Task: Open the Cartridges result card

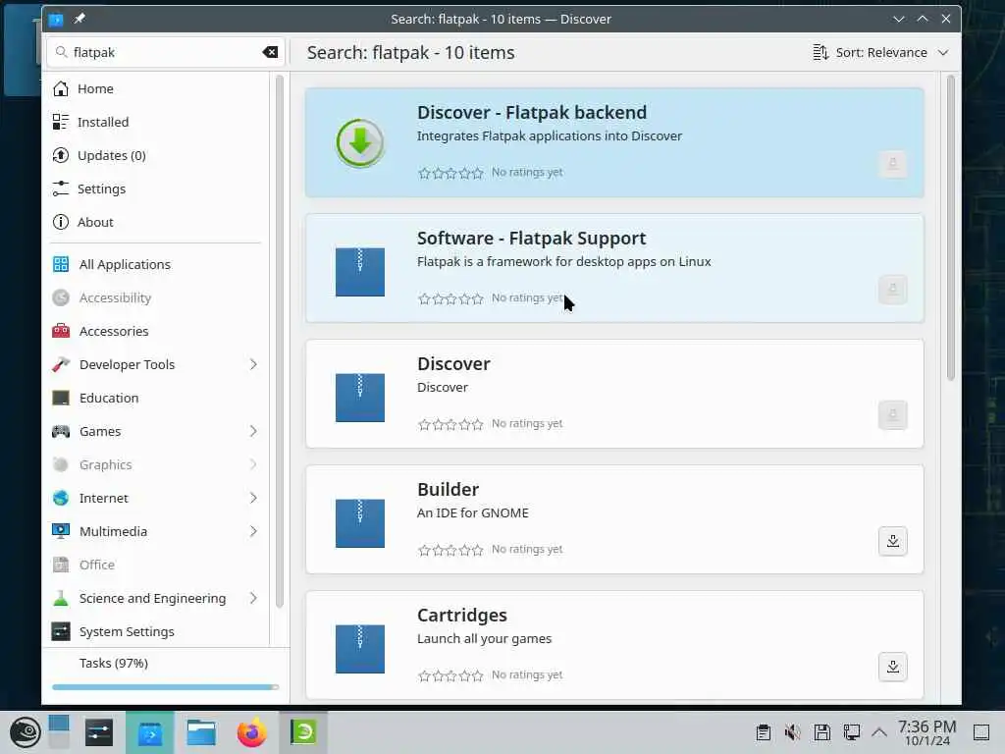Action: [x=614, y=645]
